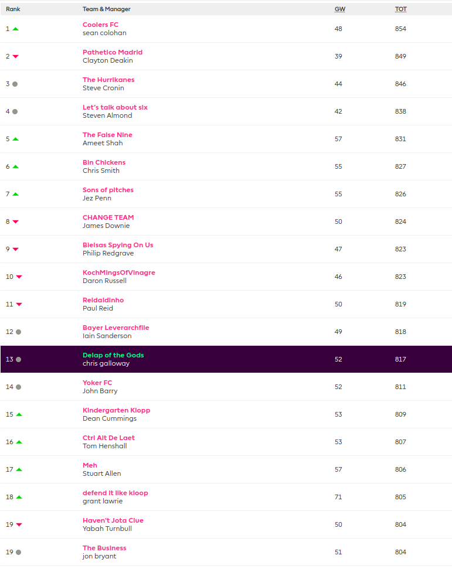Open Ctrl Alt De Laet team
Viewport: 452px width, 569px height.
point(108,438)
